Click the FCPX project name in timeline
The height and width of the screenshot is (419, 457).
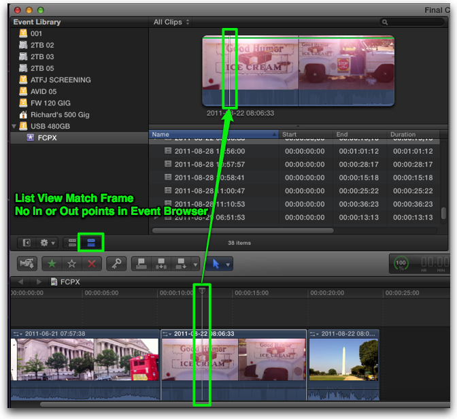pos(70,282)
